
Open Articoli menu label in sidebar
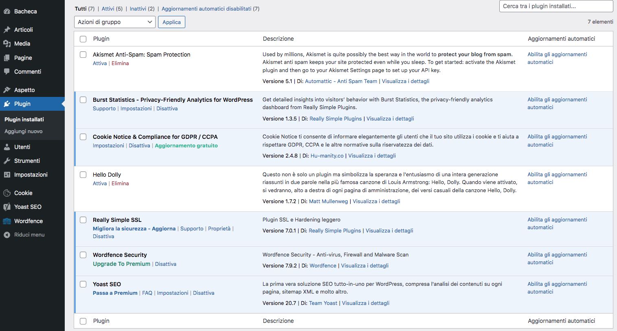[x=24, y=30]
